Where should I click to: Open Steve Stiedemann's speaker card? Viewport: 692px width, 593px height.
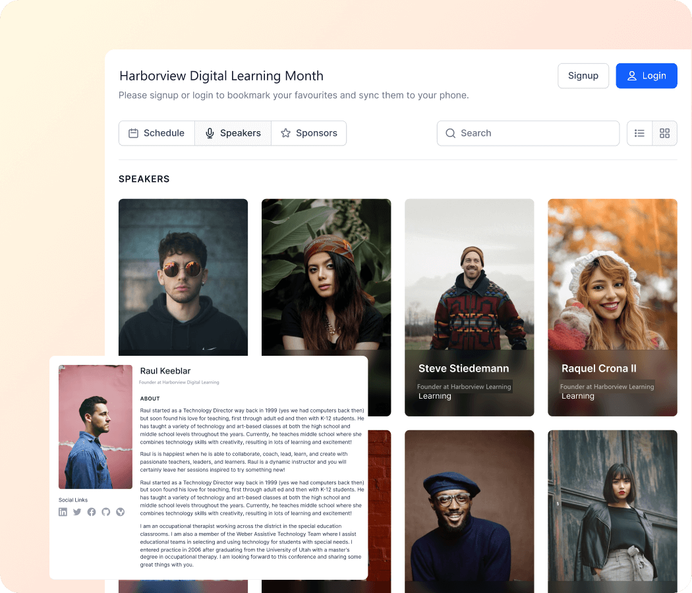(469, 308)
